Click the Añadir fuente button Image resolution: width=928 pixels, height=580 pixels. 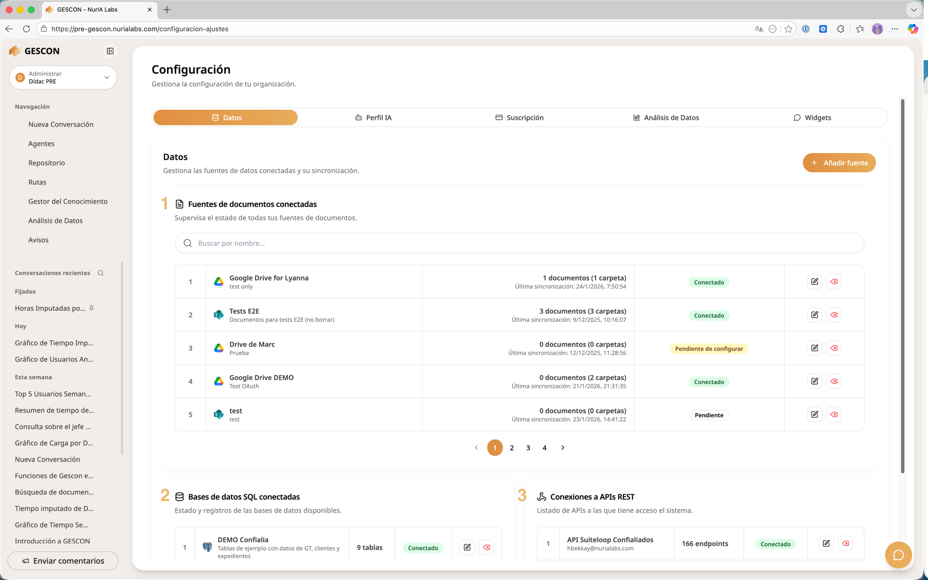tap(839, 163)
